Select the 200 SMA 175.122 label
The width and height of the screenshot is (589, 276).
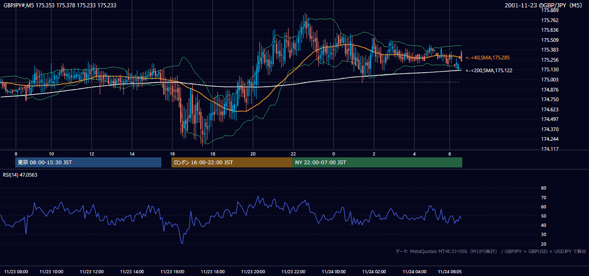[488, 70]
